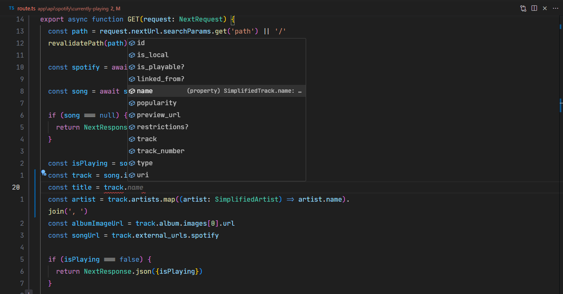Close the route.ts editor
This screenshot has width=563, height=294.
click(x=545, y=8)
